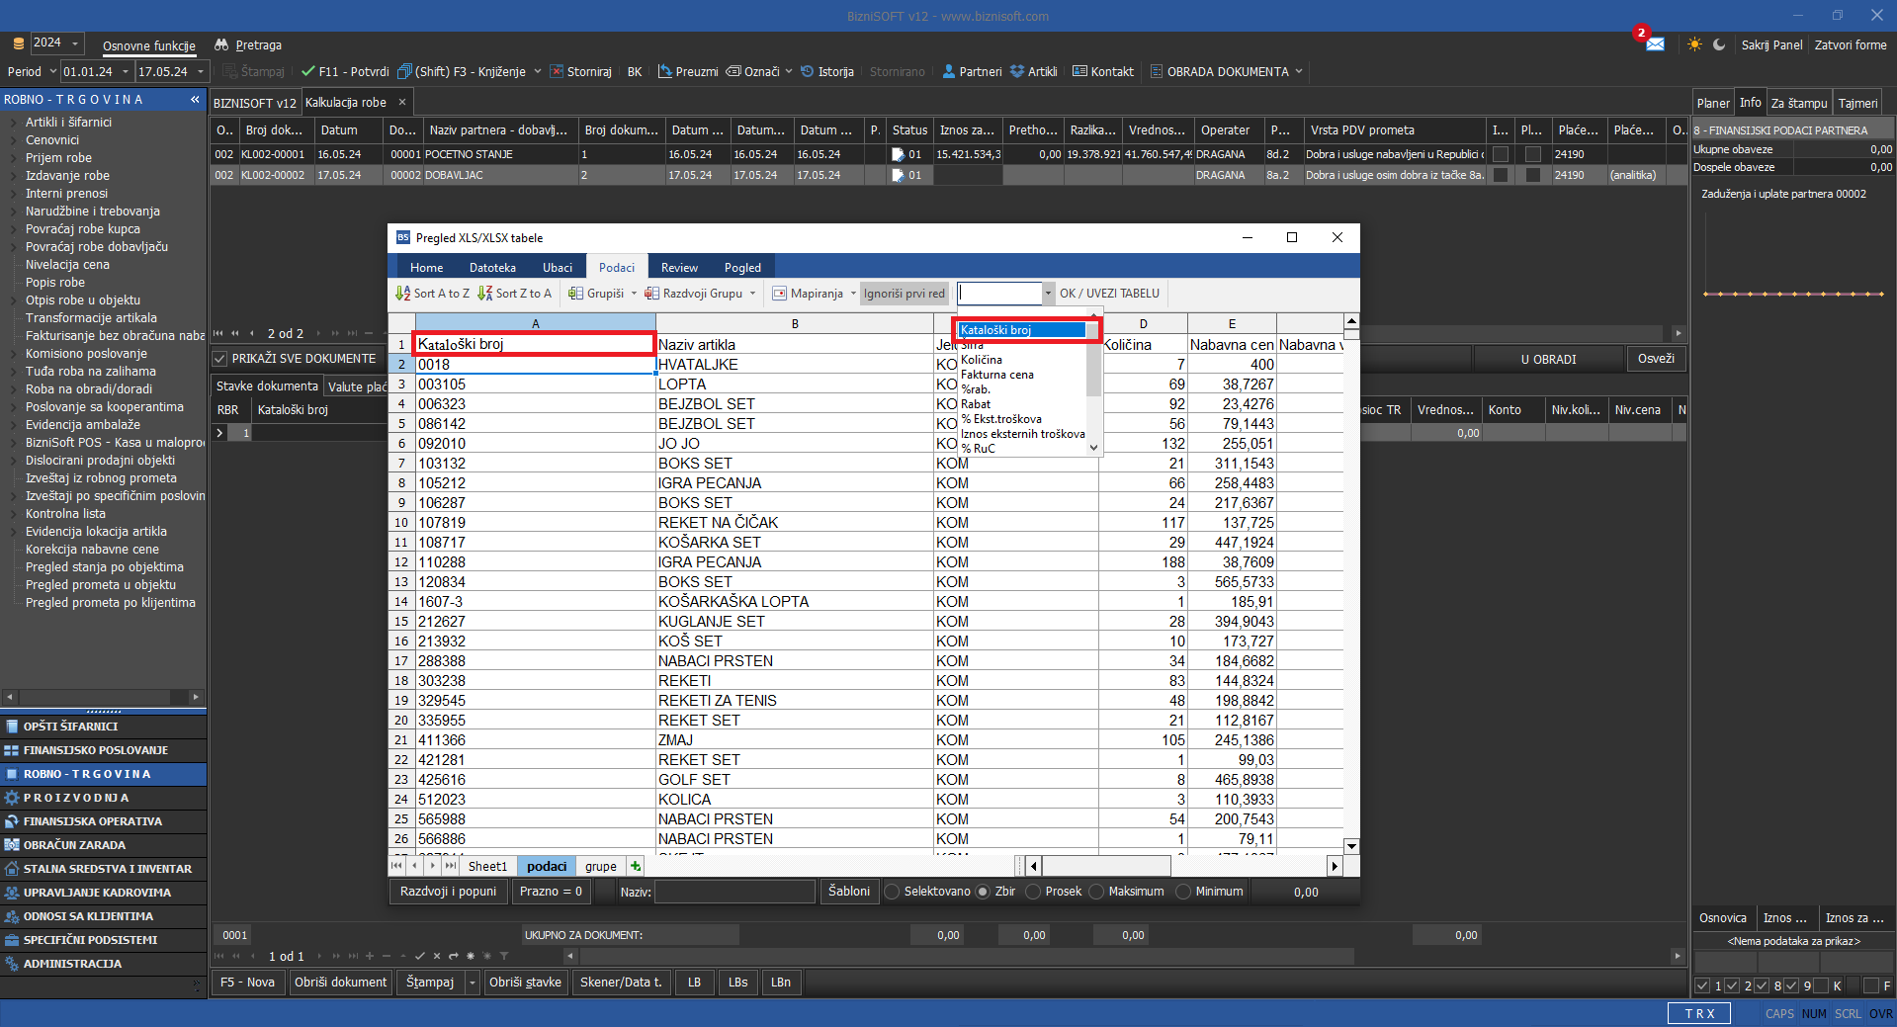Open the mail notifications envelope icon
This screenshot has width=1897, height=1027.
1655,44
